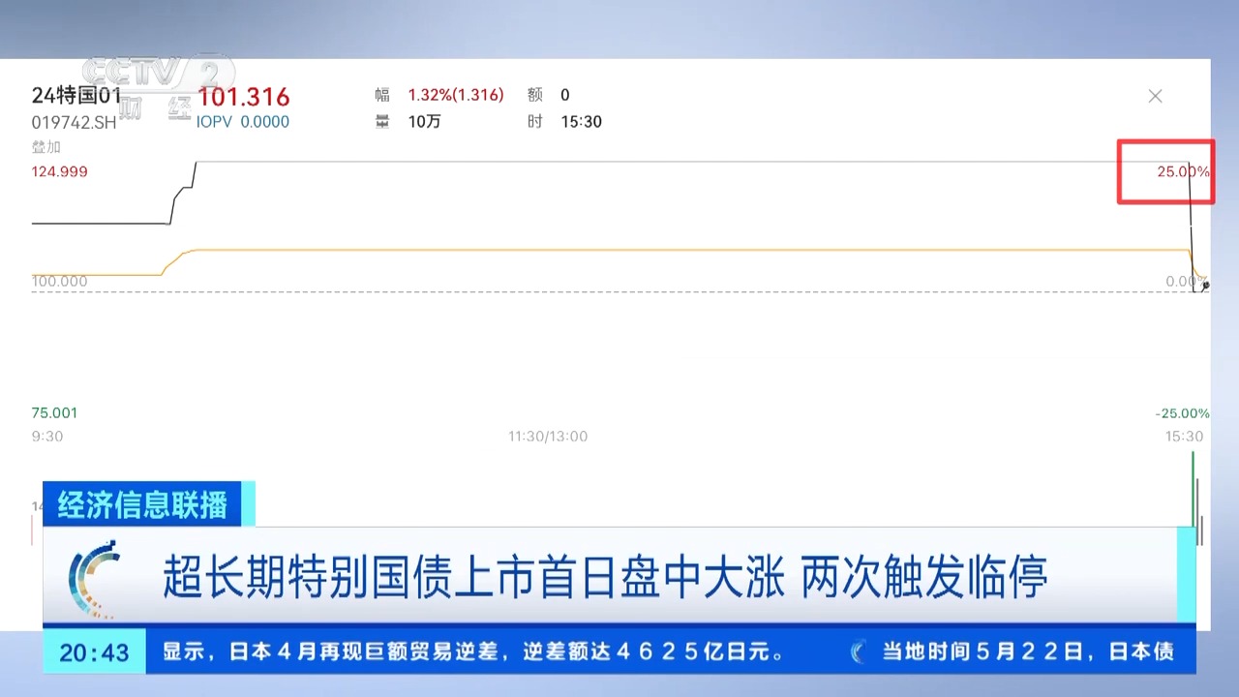Click the 20:43 clock in ticker bar
1239x697 pixels.
coord(94,652)
